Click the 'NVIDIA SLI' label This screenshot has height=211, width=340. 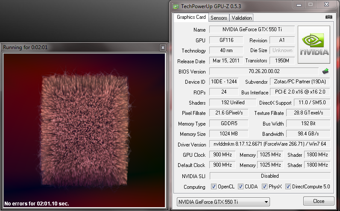tap(193, 176)
